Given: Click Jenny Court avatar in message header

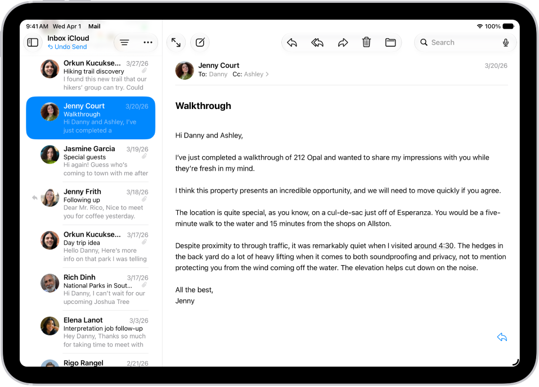Looking at the screenshot, I should pos(185,70).
